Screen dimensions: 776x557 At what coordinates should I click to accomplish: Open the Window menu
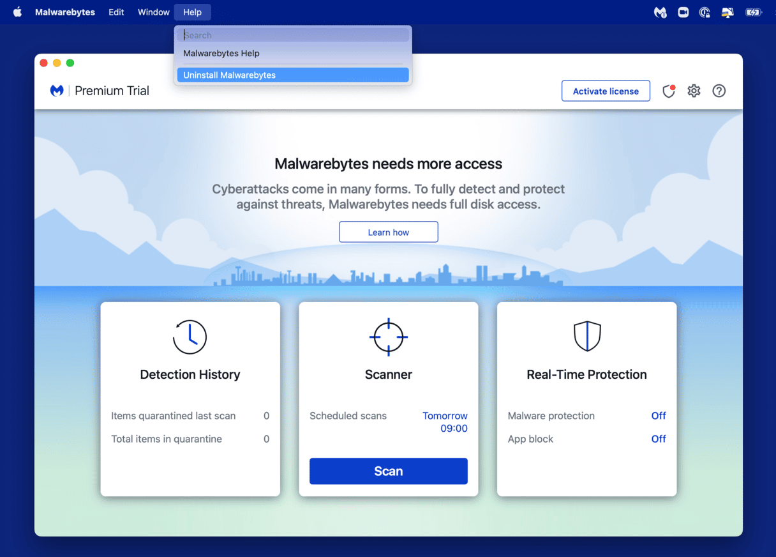pos(154,12)
